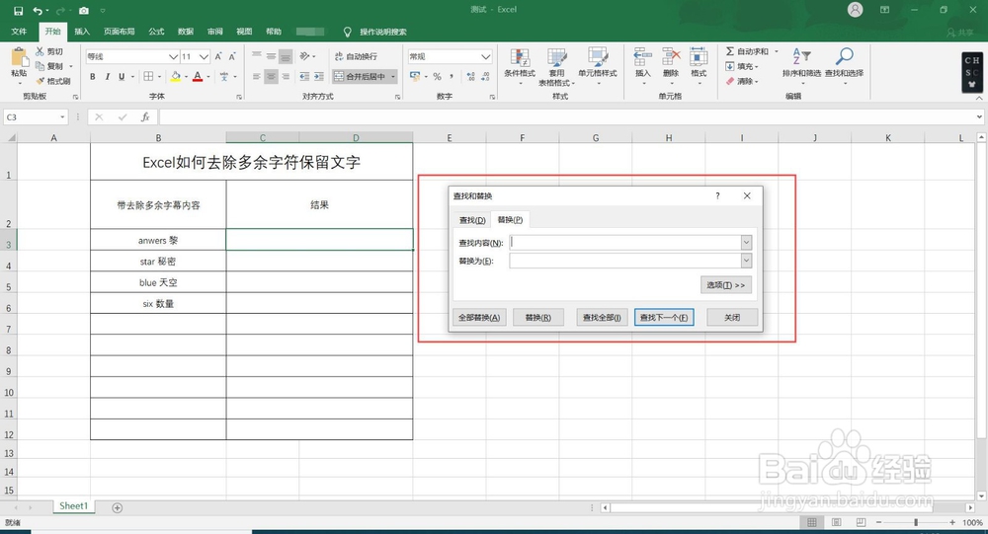
Task: Click Find Next (查找下一个) button
Action: [x=664, y=318]
